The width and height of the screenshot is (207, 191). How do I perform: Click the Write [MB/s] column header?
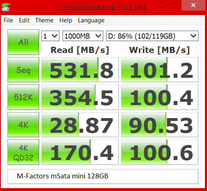pos(159,50)
